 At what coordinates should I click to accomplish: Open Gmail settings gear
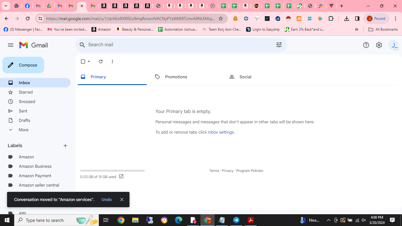tap(379, 45)
